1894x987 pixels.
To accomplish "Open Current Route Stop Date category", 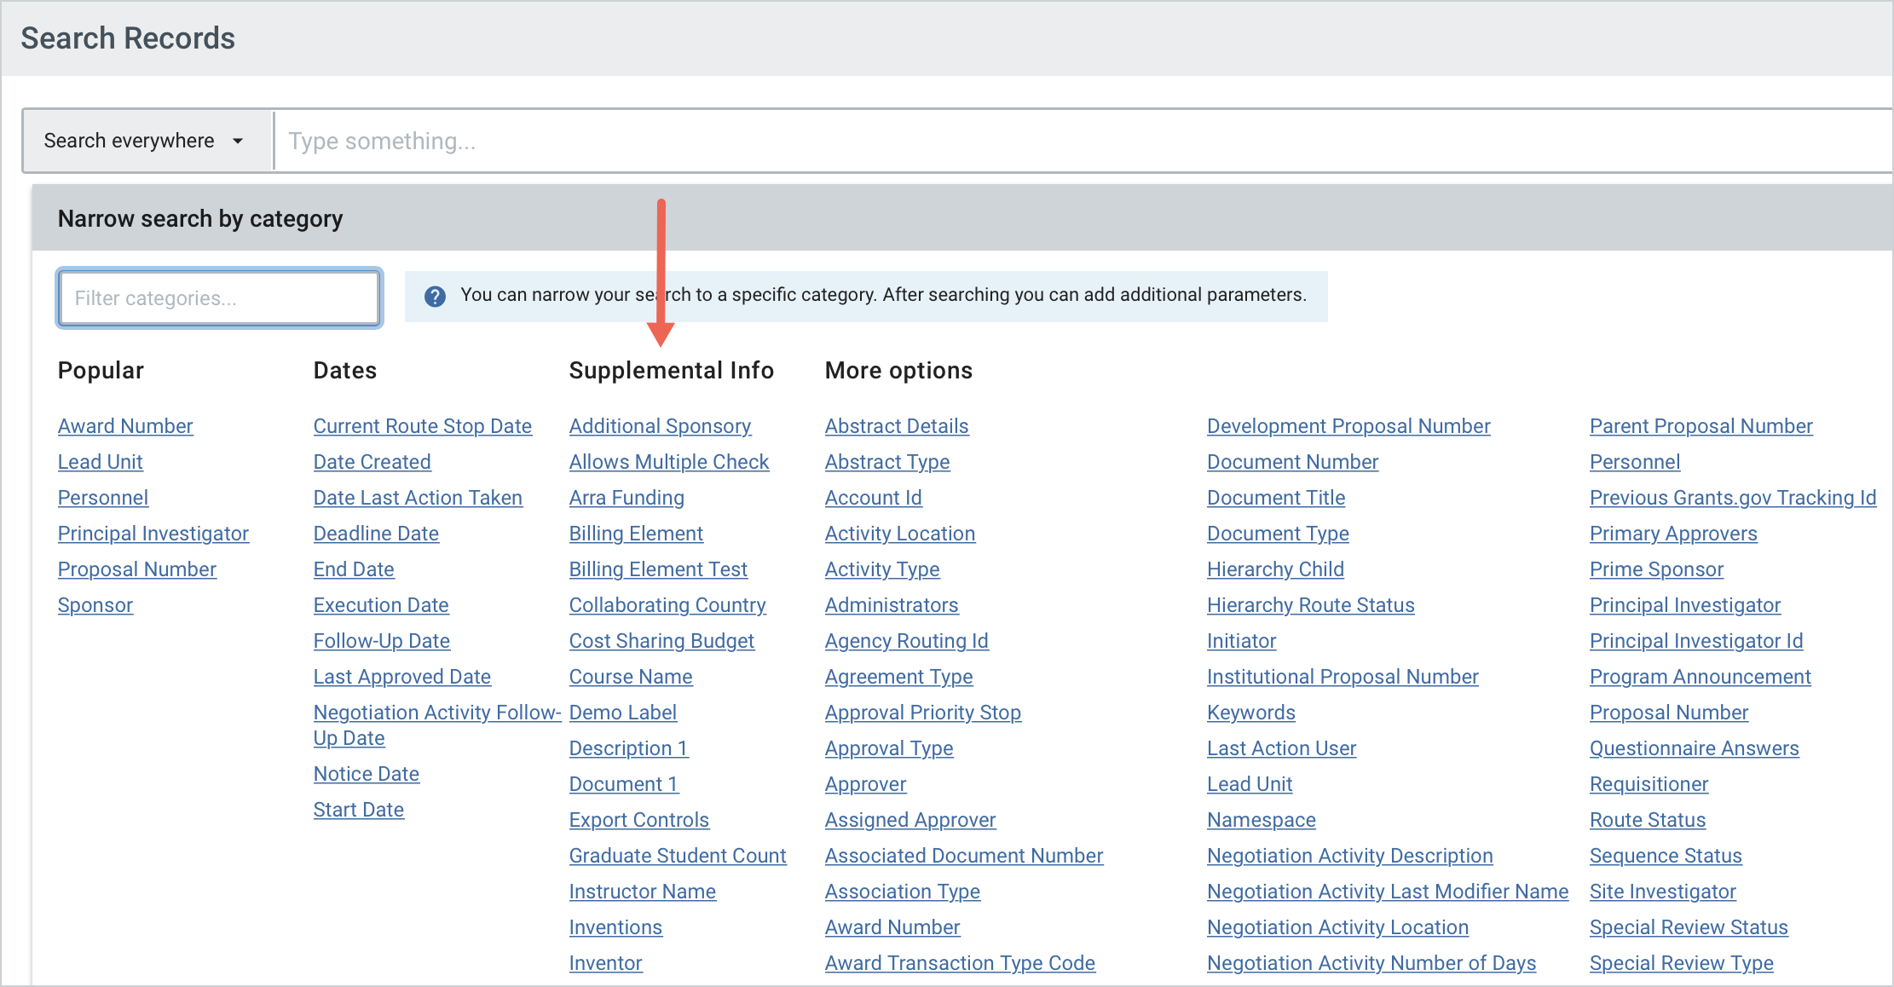I will coord(423,426).
